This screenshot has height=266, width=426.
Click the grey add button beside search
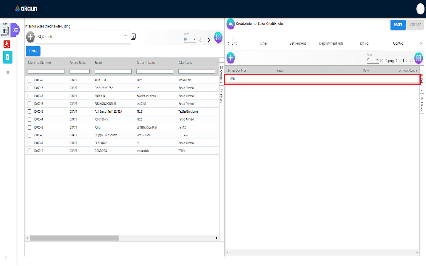click(30, 37)
